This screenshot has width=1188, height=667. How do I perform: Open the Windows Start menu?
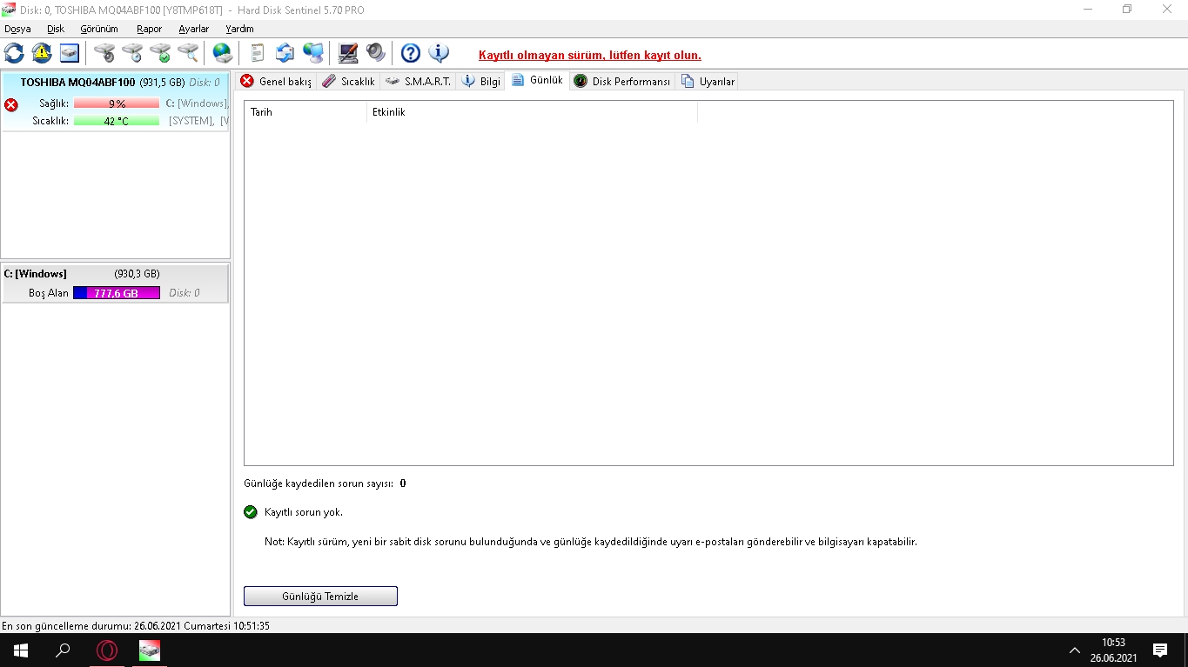point(21,650)
